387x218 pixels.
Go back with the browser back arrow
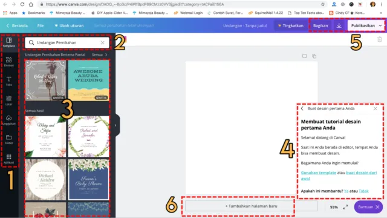5,4
